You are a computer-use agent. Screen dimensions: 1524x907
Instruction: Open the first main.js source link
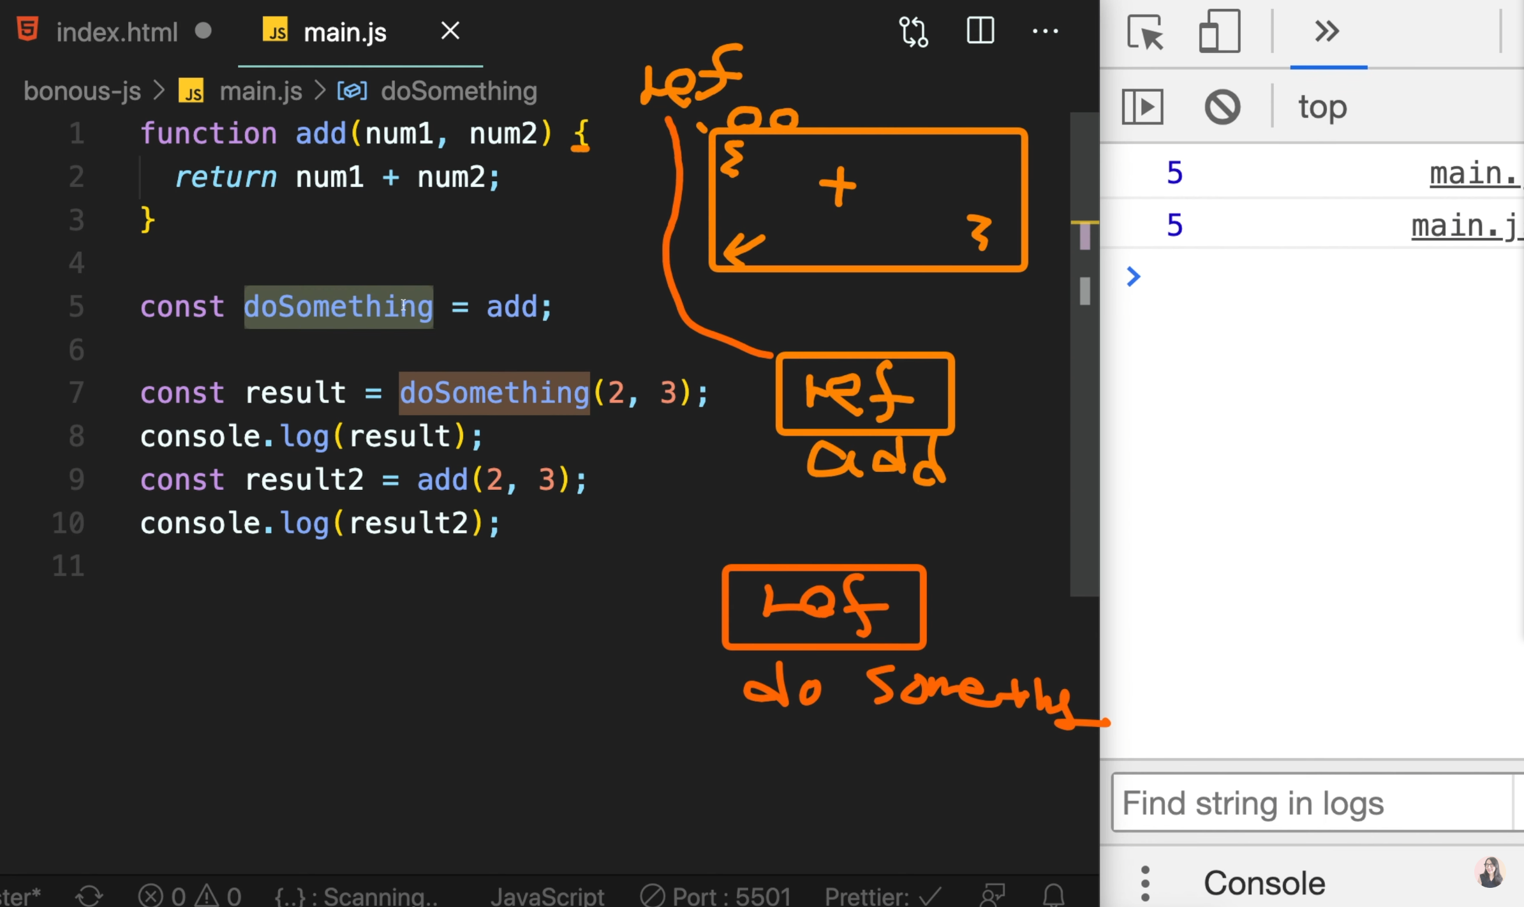pyautogui.click(x=1474, y=173)
